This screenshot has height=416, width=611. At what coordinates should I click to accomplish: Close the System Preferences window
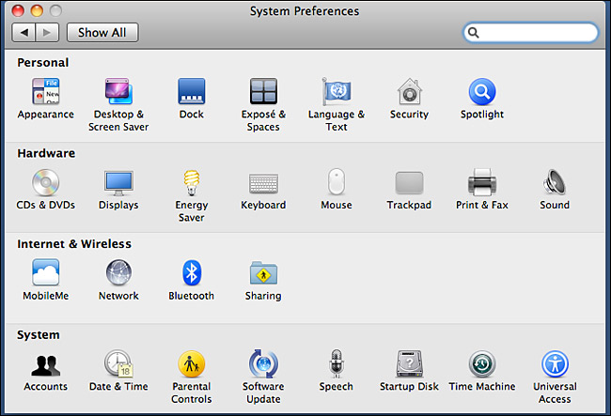[18, 10]
